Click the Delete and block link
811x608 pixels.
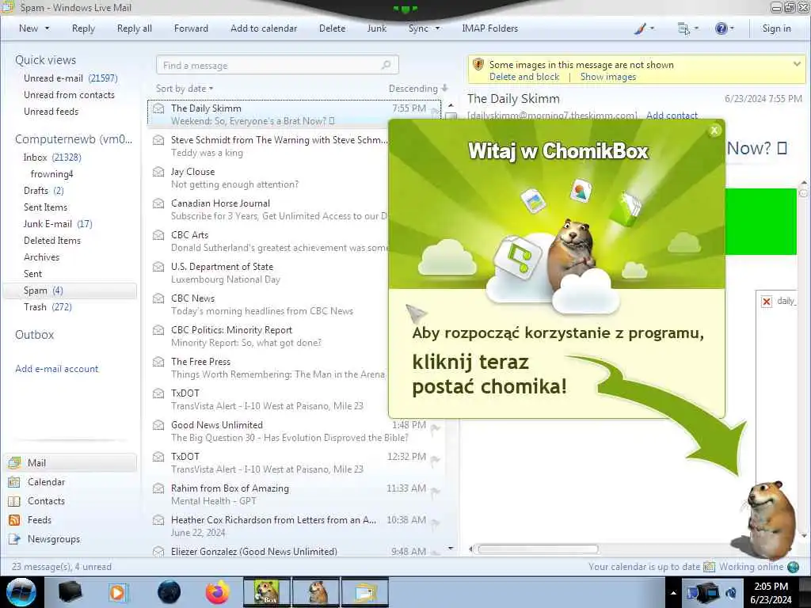coord(524,77)
